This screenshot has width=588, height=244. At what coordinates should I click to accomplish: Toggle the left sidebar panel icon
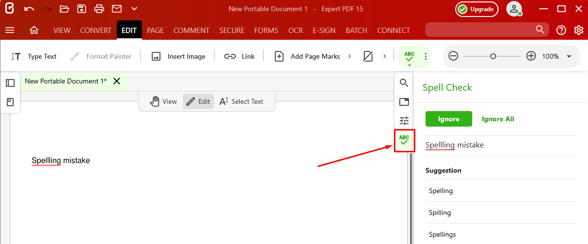10,83
